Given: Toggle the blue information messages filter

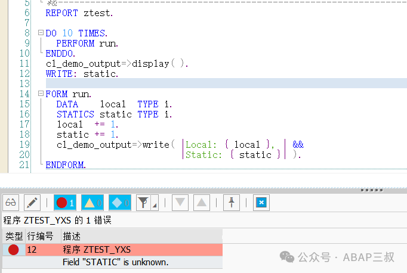Looking at the screenshot, I should (x=120, y=203).
